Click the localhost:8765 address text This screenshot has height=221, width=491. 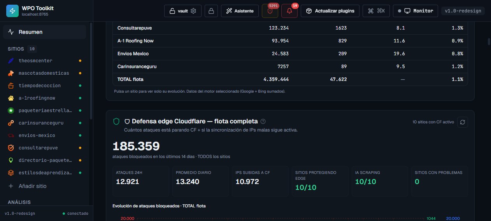pos(35,14)
